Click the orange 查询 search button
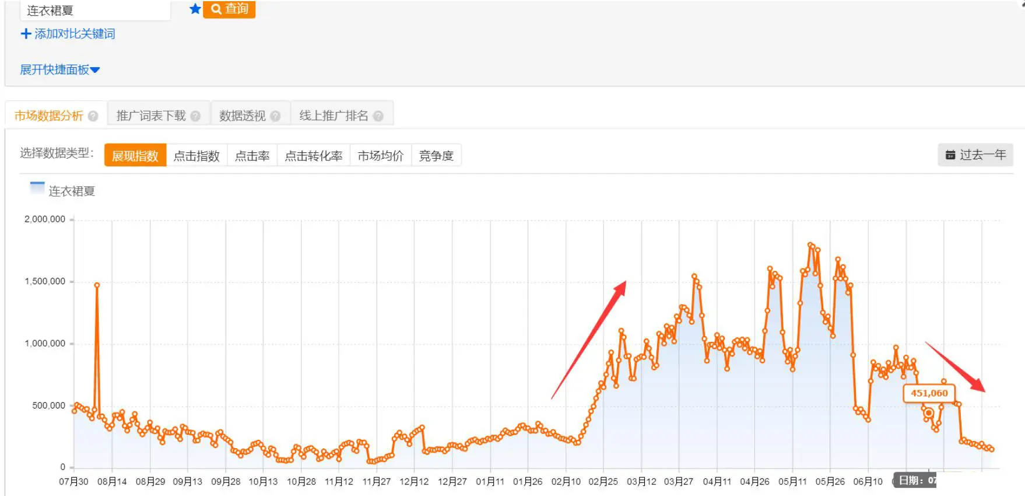The width and height of the screenshot is (1025, 496). pyautogui.click(x=229, y=9)
